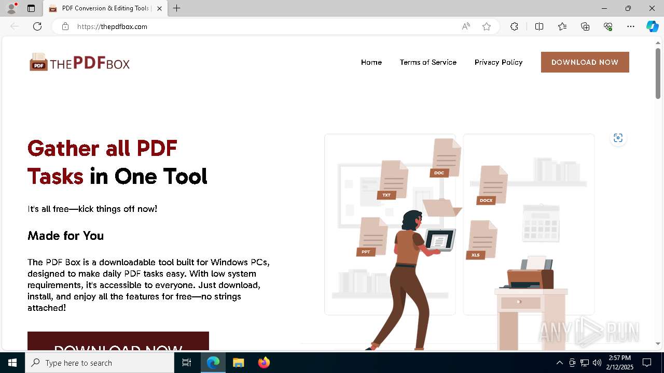This screenshot has width=664, height=373.
Task: Open the clock showing 2:57 PM
Action: tap(619, 363)
